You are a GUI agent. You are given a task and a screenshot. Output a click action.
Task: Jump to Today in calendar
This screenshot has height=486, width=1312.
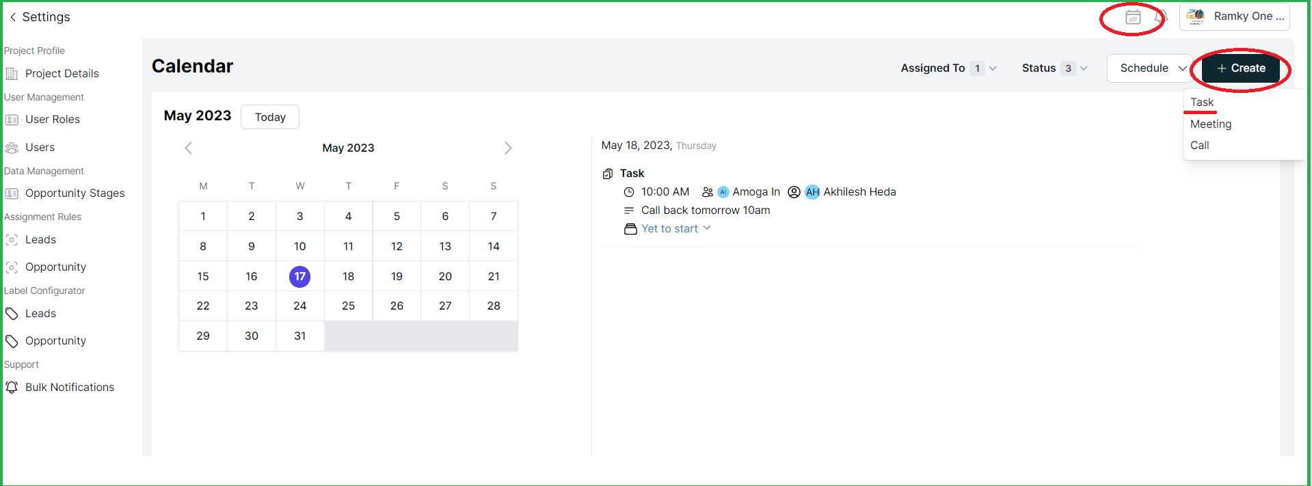point(270,117)
